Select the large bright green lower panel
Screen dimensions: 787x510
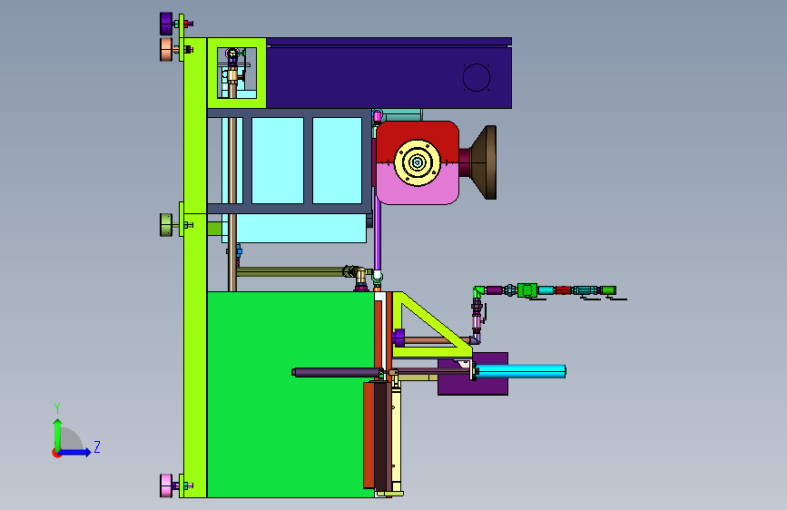290,394
